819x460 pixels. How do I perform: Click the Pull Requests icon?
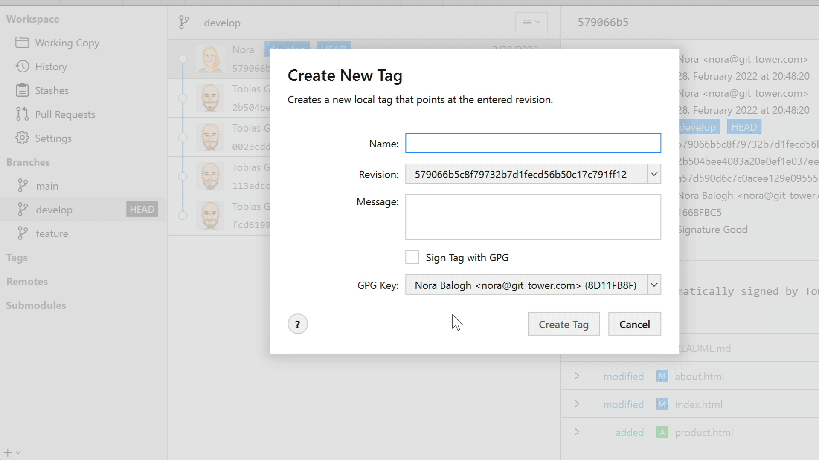(x=22, y=114)
